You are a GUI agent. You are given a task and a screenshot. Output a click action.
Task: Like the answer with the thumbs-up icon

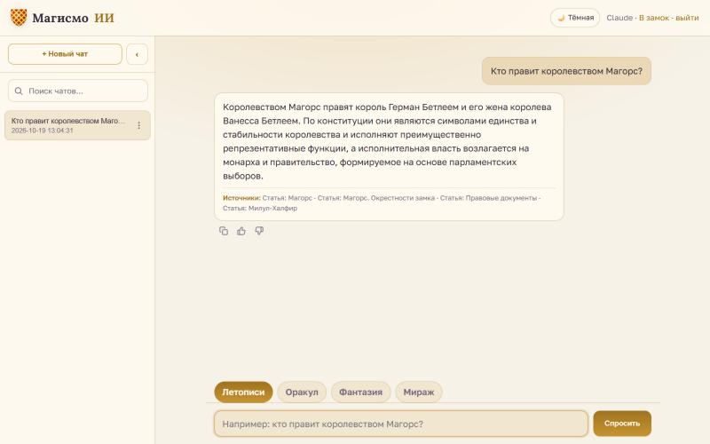(x=241, y=231)
